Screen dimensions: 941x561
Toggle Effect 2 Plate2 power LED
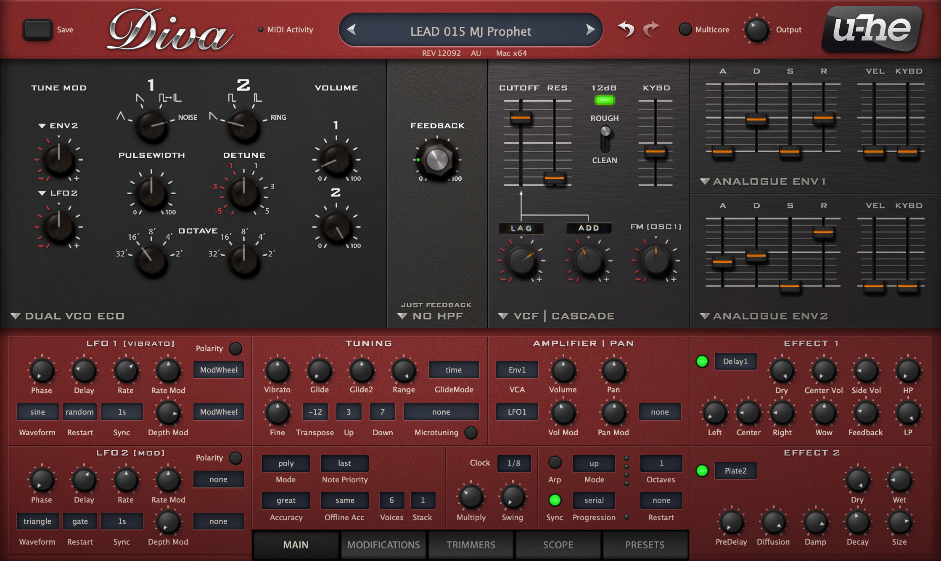point(702,471)
